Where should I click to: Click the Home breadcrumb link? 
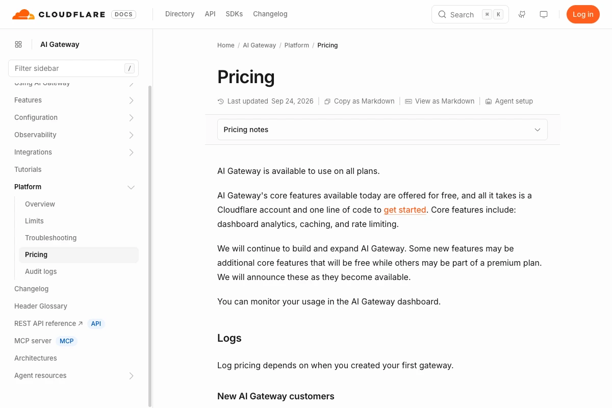(226, 45)
